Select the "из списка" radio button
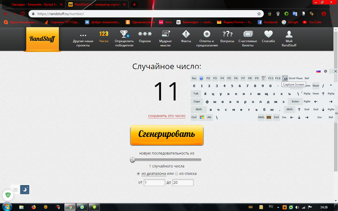Screen dimensions: 338x211 (176, 174)
